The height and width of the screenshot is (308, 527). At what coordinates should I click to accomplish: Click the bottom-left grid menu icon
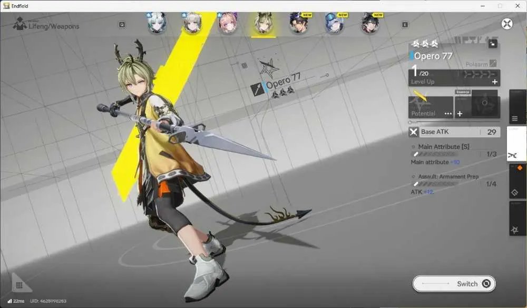[19, 285]
